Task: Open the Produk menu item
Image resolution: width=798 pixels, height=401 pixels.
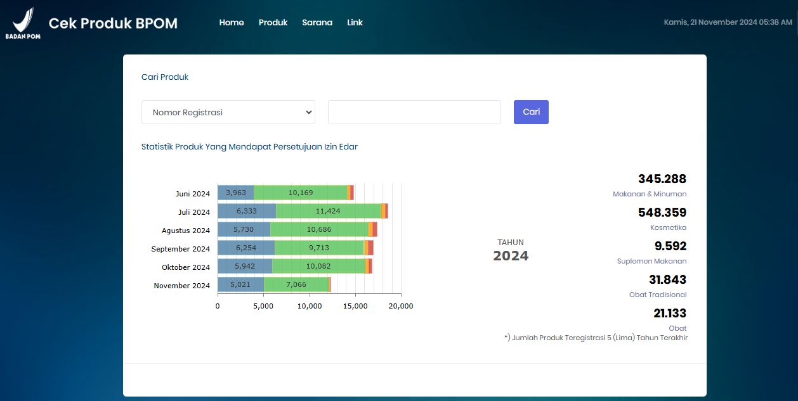Action: 273,22
